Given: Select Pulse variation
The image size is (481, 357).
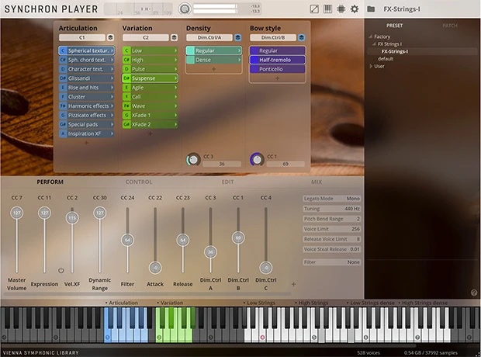Looking at the screenshot, I should pyautogui.click(x=150, y=69).
